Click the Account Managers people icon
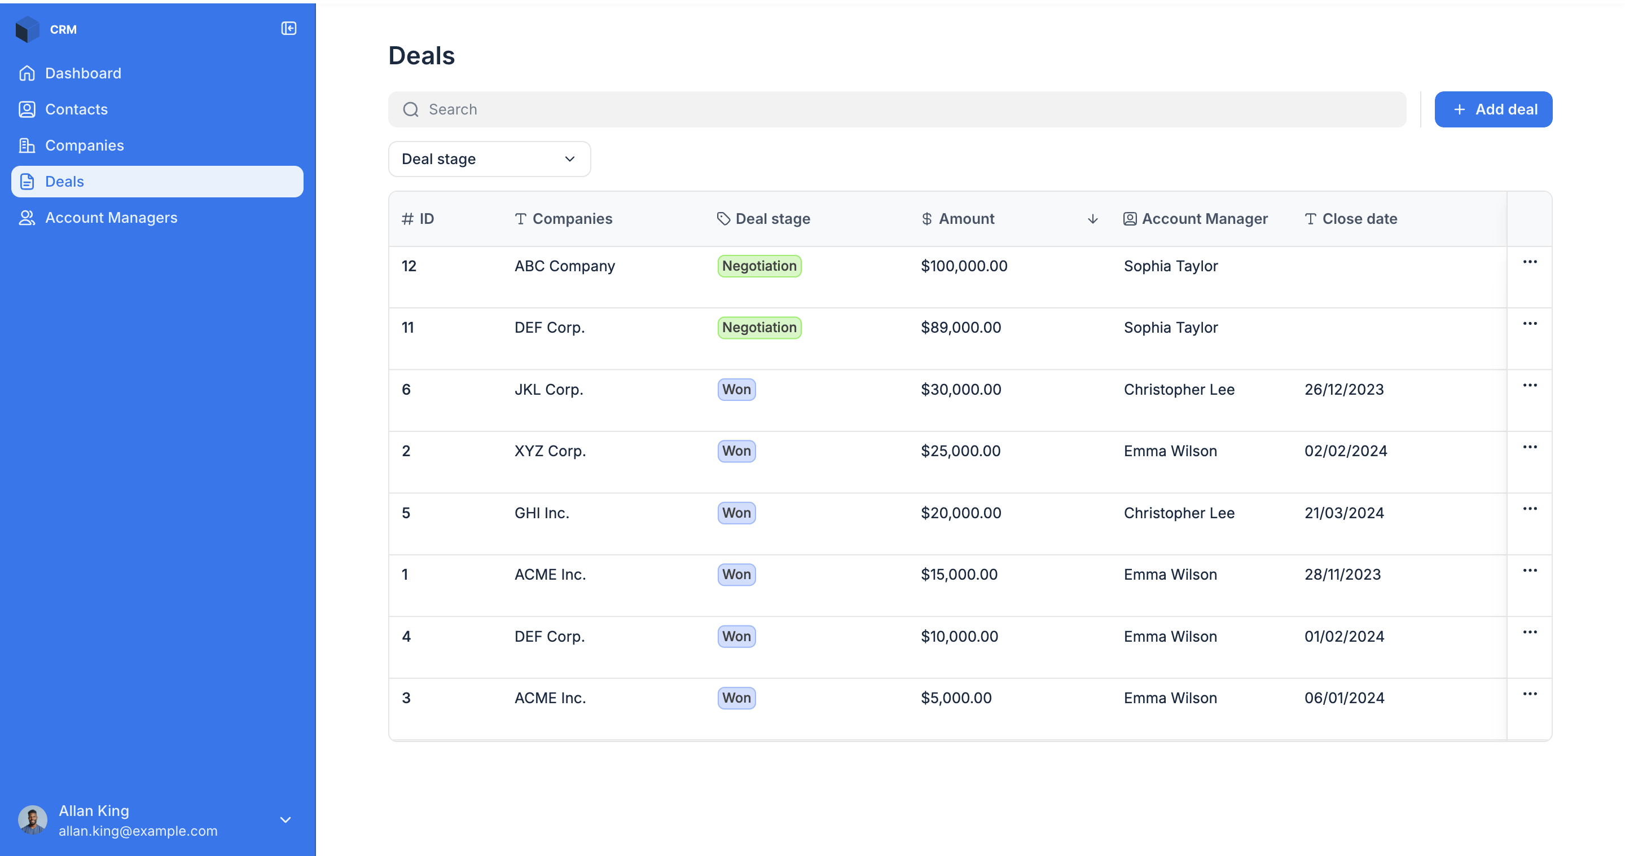 click(x=27, y=218)
